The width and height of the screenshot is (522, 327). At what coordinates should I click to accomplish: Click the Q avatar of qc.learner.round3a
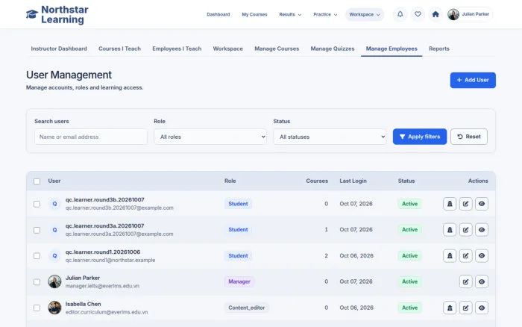click(54, 230)
